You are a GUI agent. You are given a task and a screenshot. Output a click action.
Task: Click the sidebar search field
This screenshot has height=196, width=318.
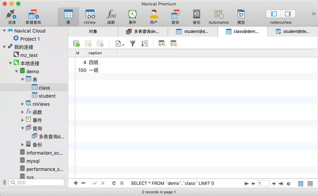point(36,183)
